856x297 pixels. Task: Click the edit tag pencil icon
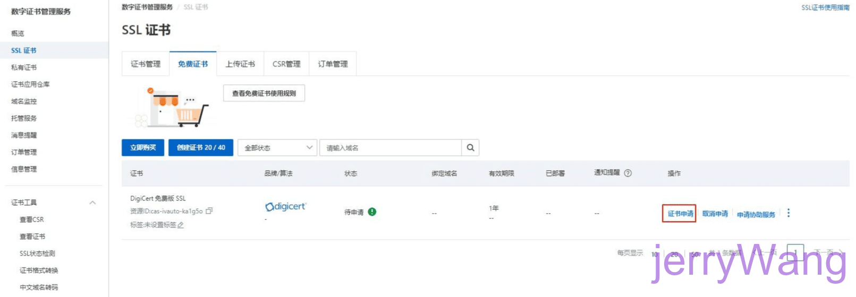pos(181,225)
